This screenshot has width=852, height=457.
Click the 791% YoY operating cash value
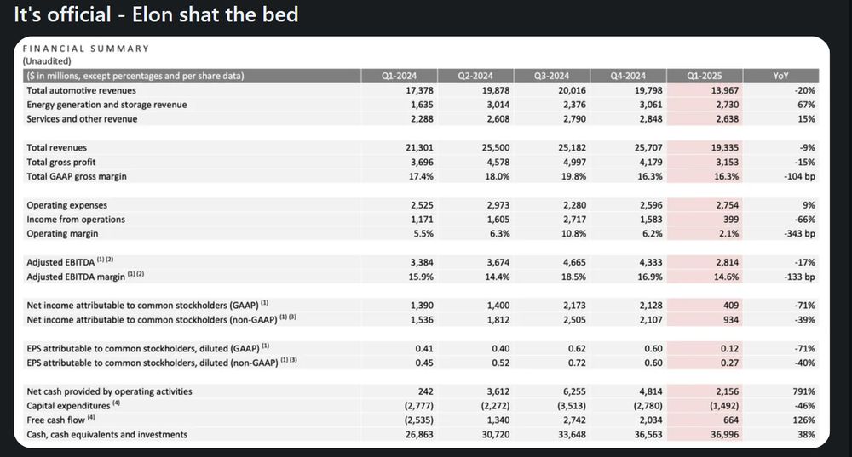[803, 391]
